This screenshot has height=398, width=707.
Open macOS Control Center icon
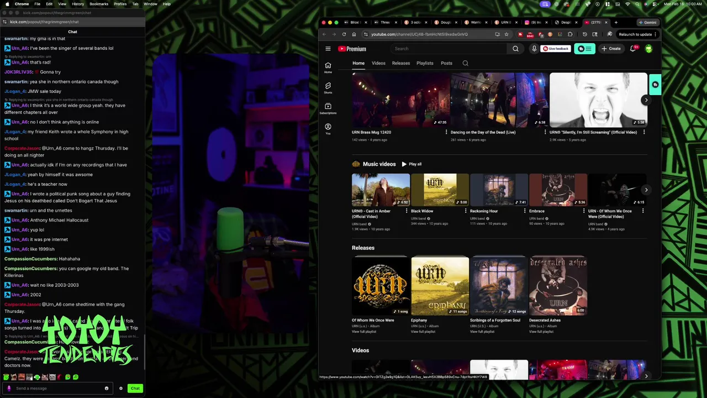pyautogui.click(x=655, y=4)
